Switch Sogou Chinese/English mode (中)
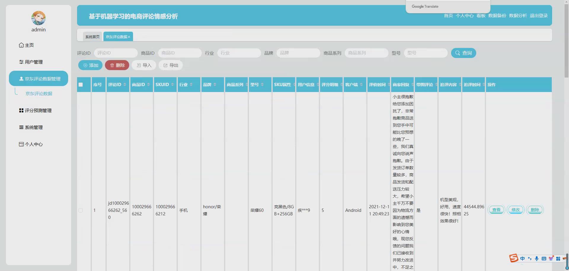The height and width of the screenshot is (271, 569). coord(522,259)
